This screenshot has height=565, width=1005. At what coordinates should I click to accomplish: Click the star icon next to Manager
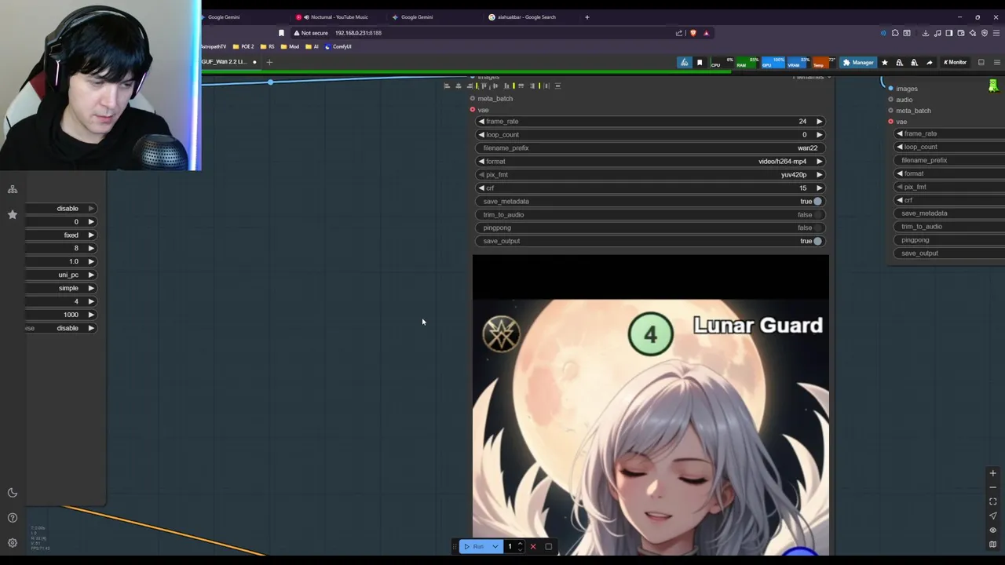(885, 63)
